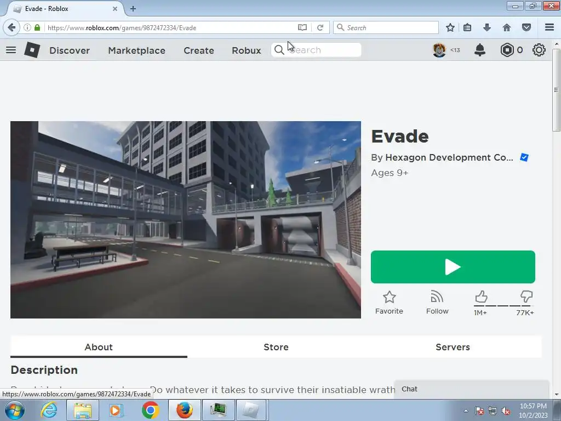This screenshot has height=421, width=561.
Task: Click the green Play button
Action: pos(453,267)
